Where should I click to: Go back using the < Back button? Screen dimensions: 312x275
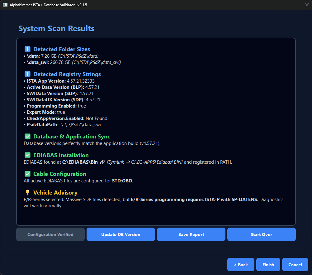pos(241,264)
